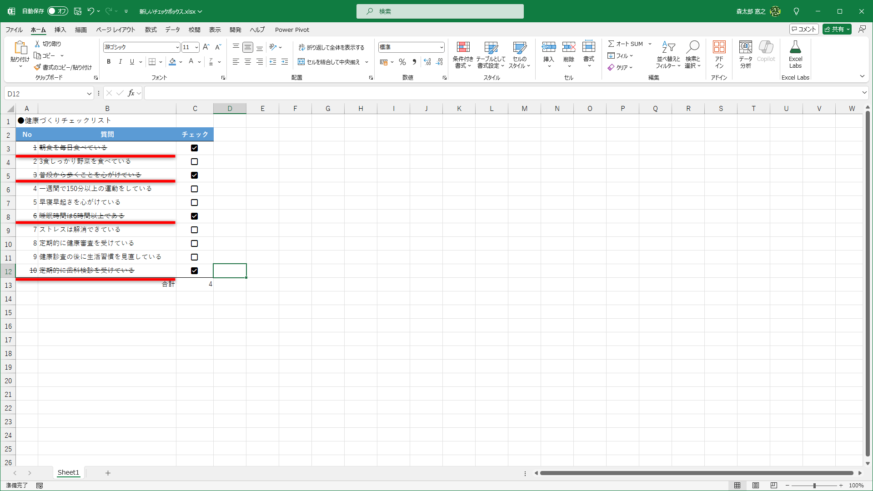The image size is (873, 491).
Task: Uncheck the checkbox for question 6 sleep
Action: tap(194, 216)
